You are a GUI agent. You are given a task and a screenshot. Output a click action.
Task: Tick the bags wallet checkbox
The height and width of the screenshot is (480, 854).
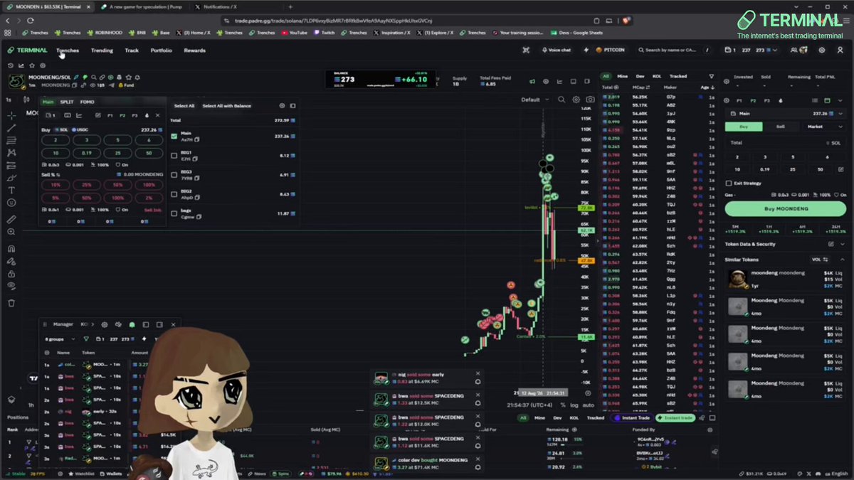[174, 213]
